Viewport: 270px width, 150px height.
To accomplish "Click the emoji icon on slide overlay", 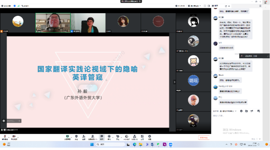I will click(x=4, y=121).
